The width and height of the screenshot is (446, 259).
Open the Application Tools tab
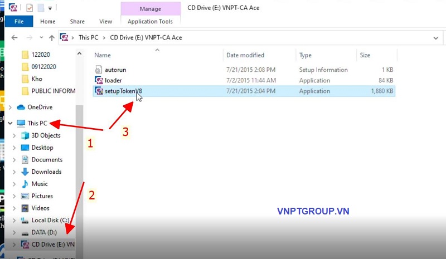[150, 22]
